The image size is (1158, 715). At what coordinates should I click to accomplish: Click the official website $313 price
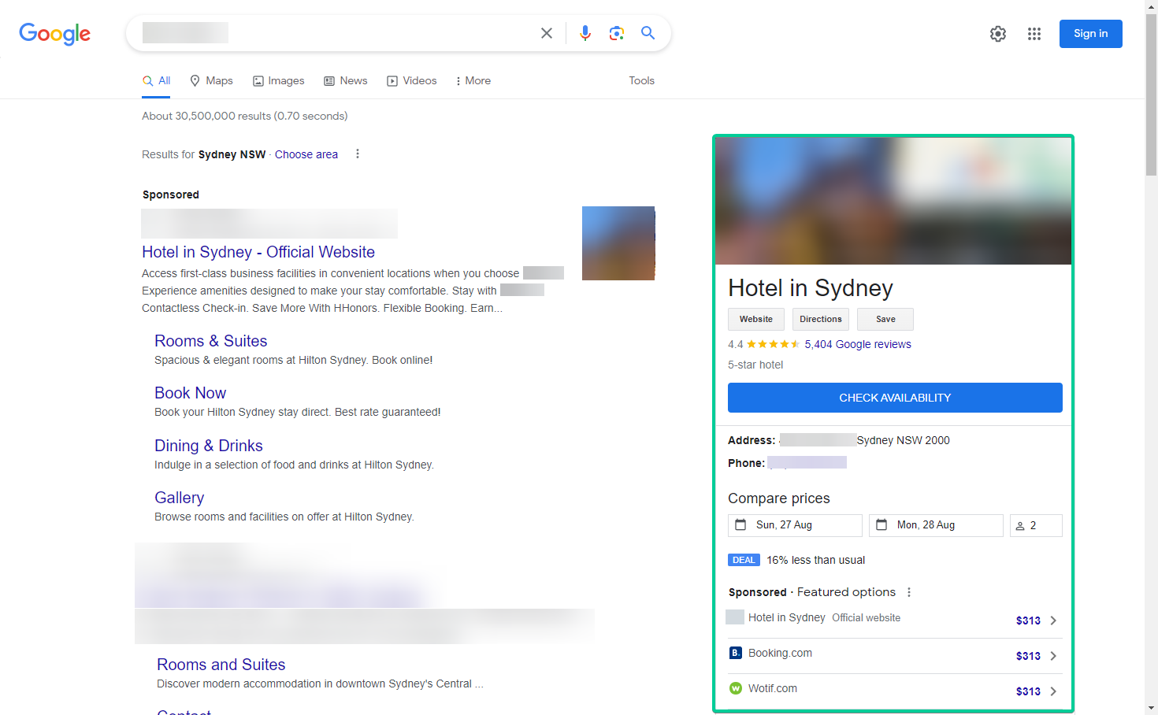(x=1028, y=621)
